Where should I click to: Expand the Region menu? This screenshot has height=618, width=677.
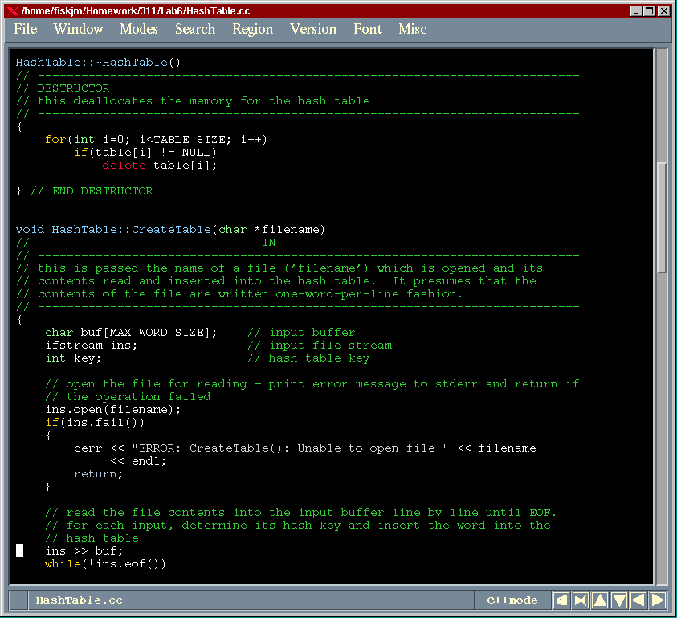pos(253,29)
